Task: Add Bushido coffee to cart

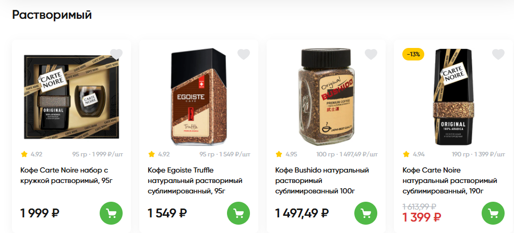Action: click(x=366, y=213)
